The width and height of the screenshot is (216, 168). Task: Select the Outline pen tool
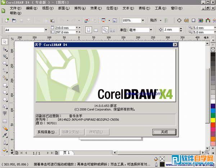pyautogui.click(x=5, y=143)
